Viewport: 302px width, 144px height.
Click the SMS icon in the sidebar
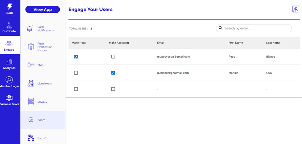tap(31, 65)
